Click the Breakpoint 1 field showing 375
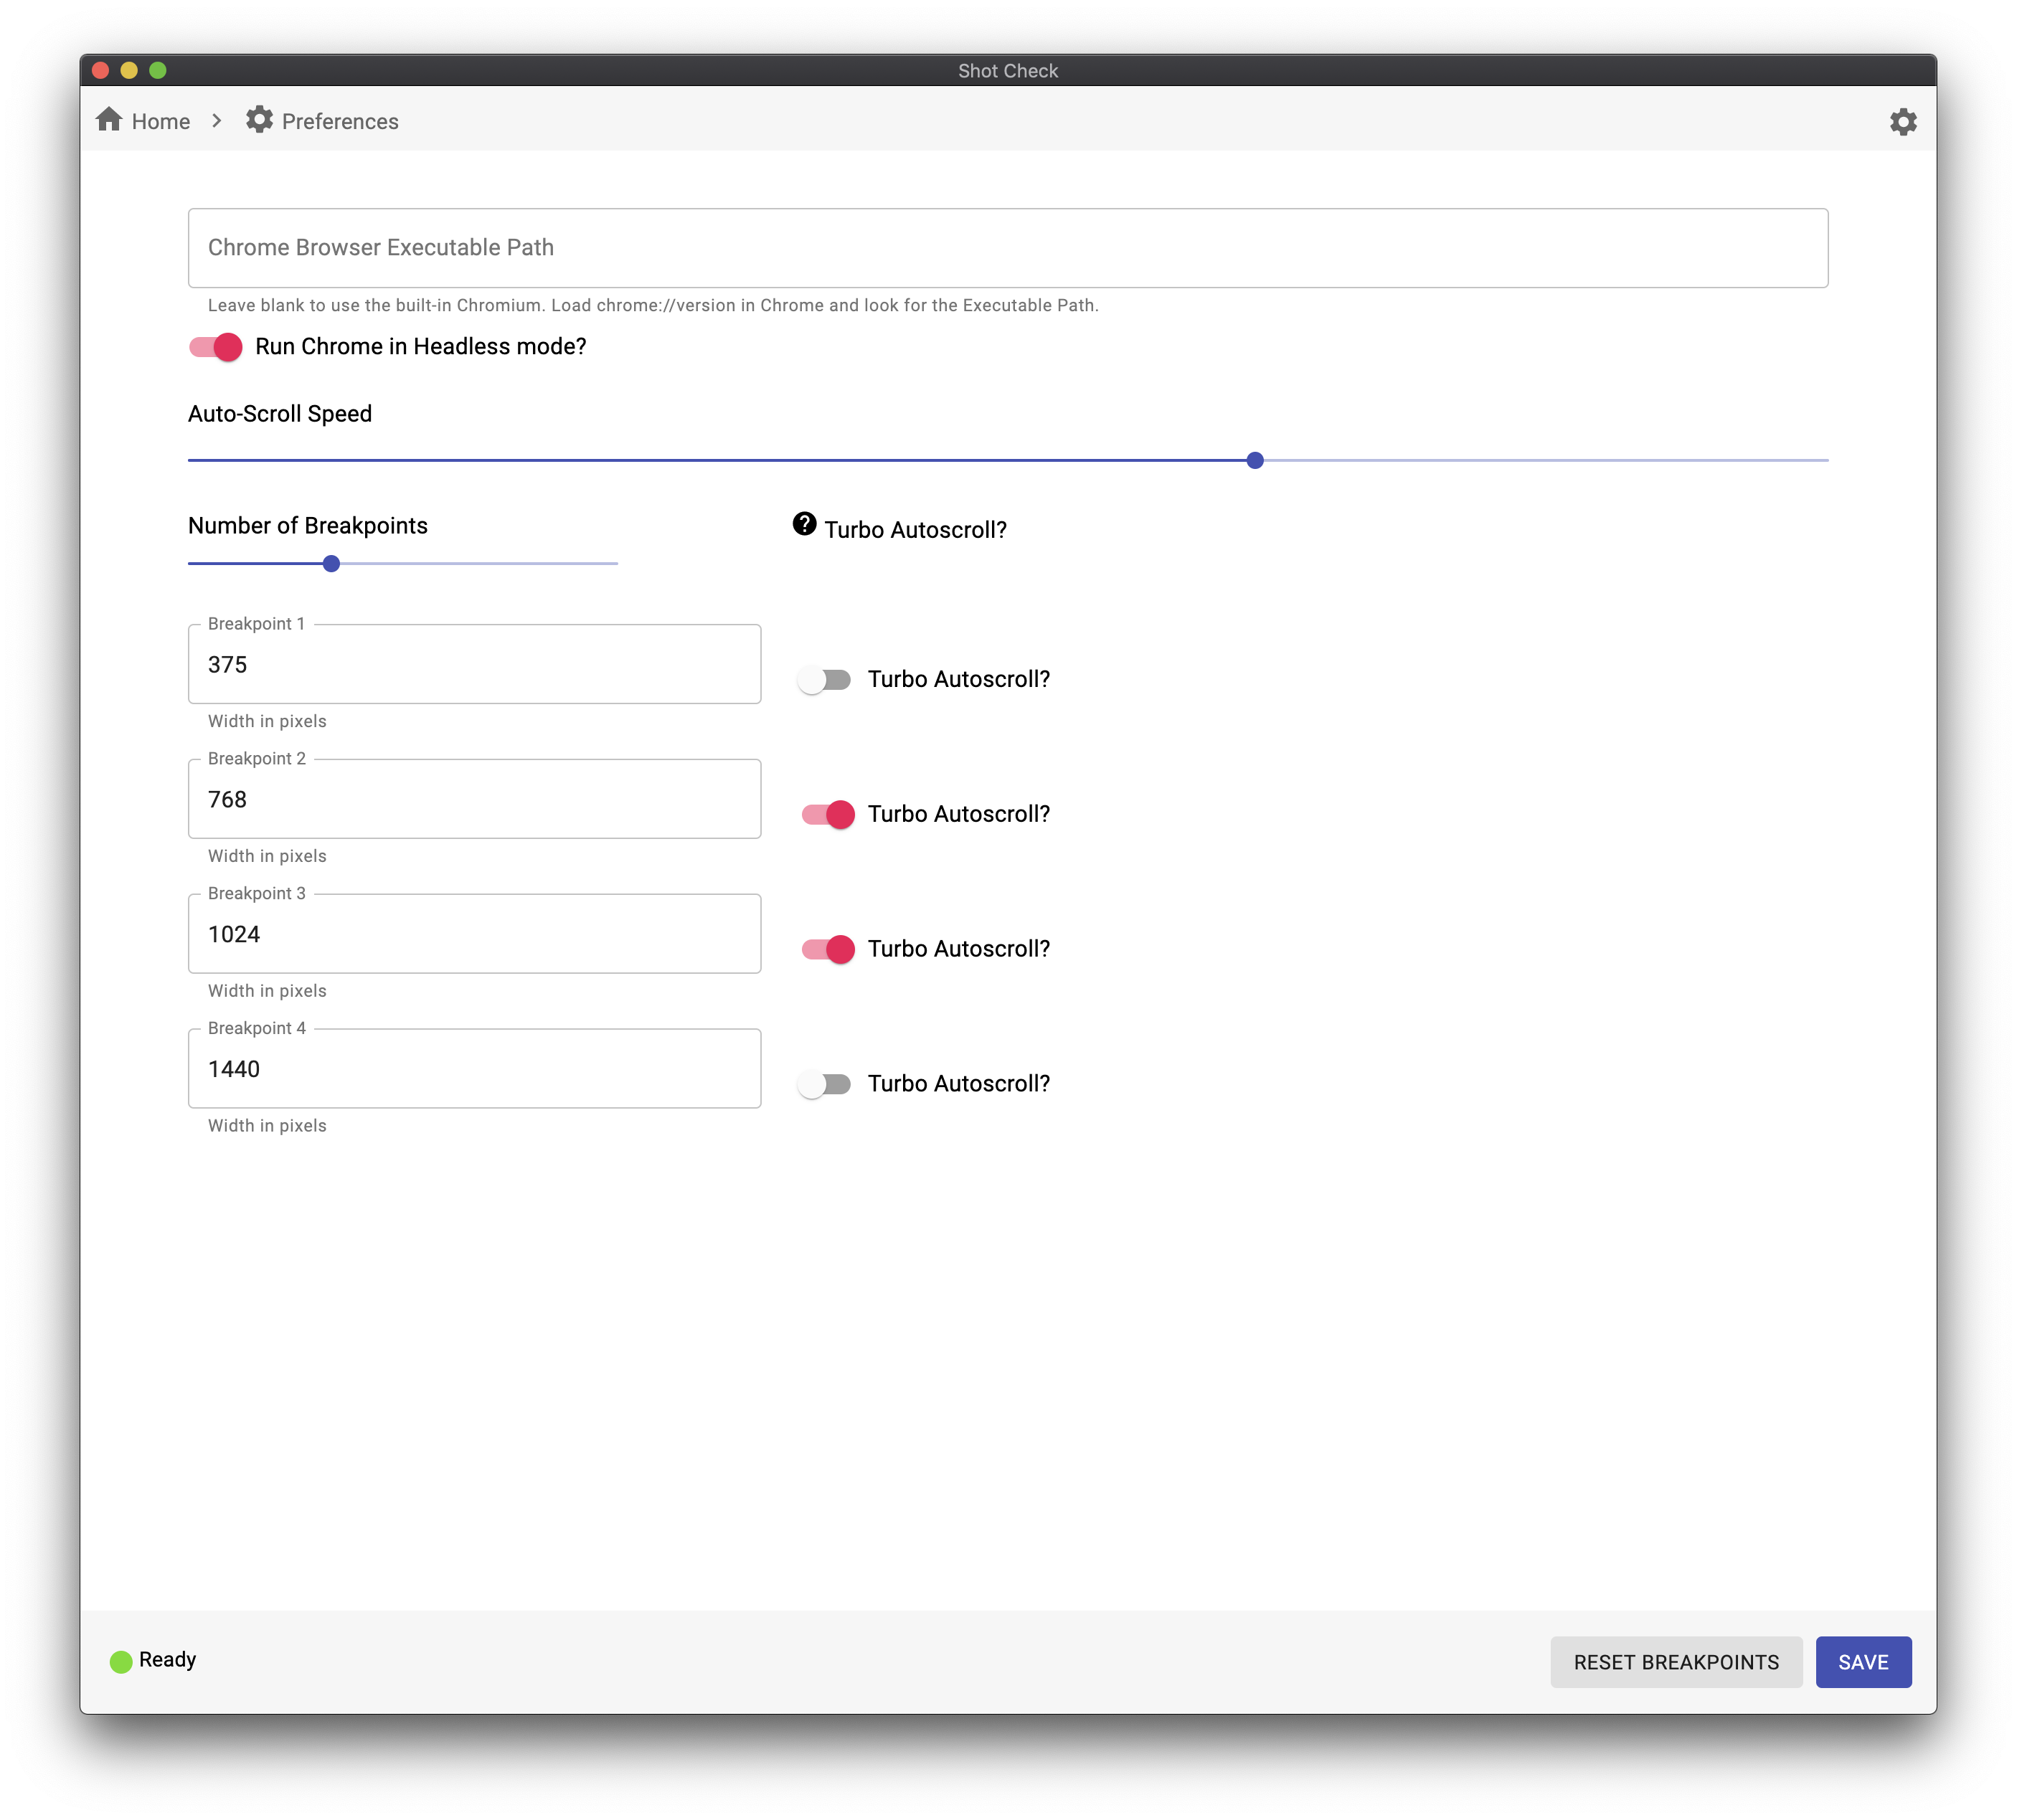The height and width of the screenshot is (1820, 2017). point(474,665)
